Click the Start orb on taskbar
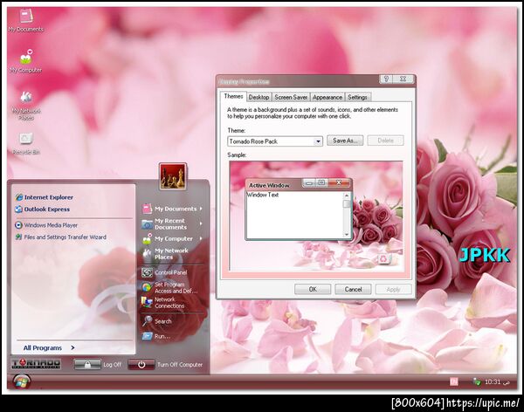The height and width of the screenshot is (412, 524). (x=22, y=381)
